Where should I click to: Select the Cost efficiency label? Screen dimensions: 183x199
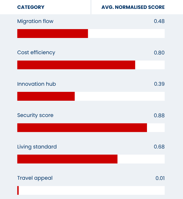pyautogui.click(x=36, y=52)
